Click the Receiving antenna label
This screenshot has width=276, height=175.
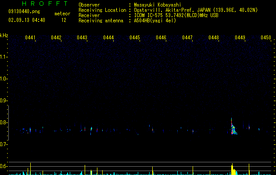pos(101,21)
